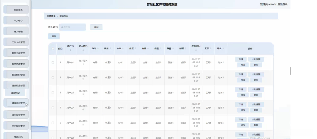Click 系统首页 breadcrumb link
This screenshot has width=317, height=139.
point(51,16)
